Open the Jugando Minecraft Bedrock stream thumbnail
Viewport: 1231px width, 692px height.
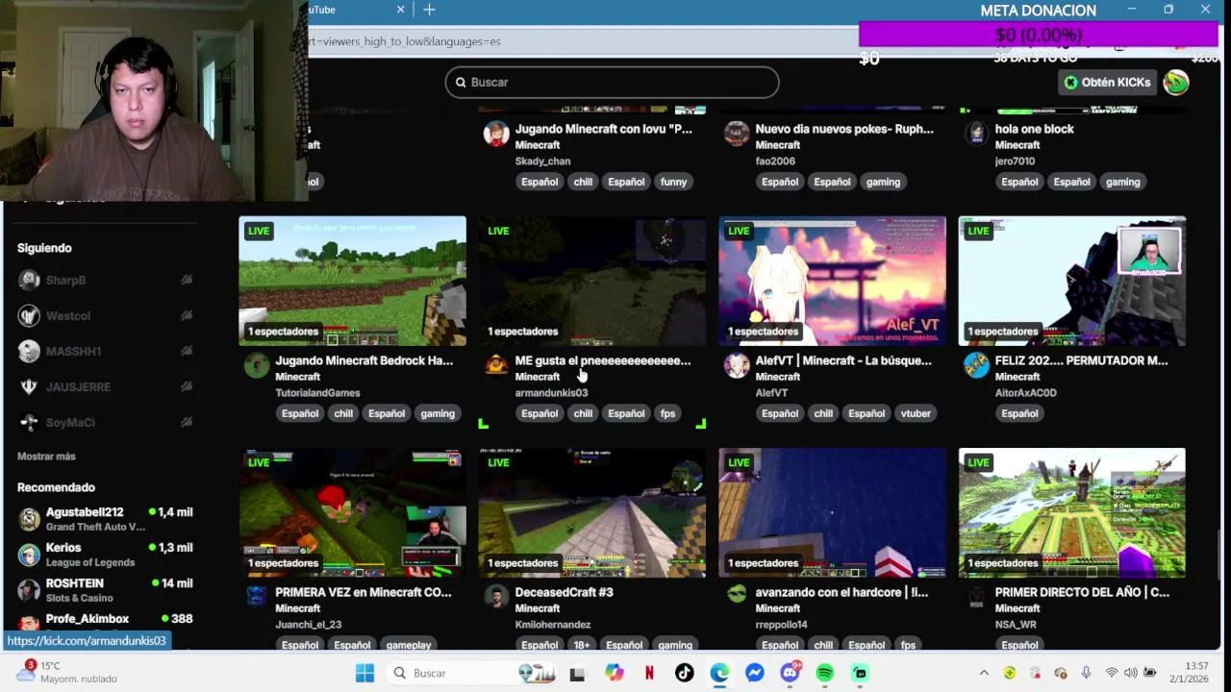click(352, 281)
